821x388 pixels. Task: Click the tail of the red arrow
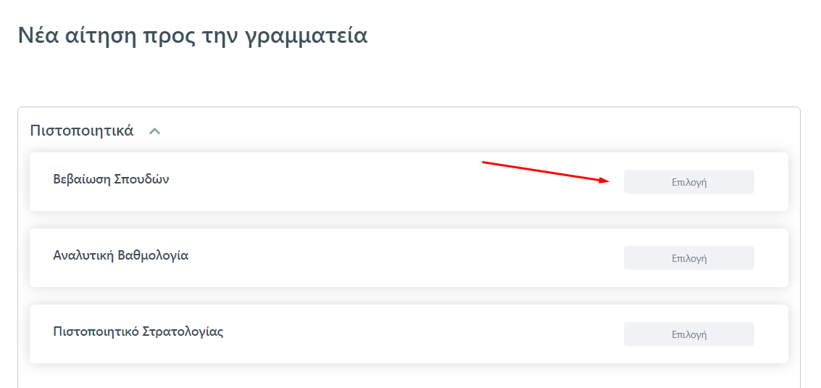click(x=484, y=162)
